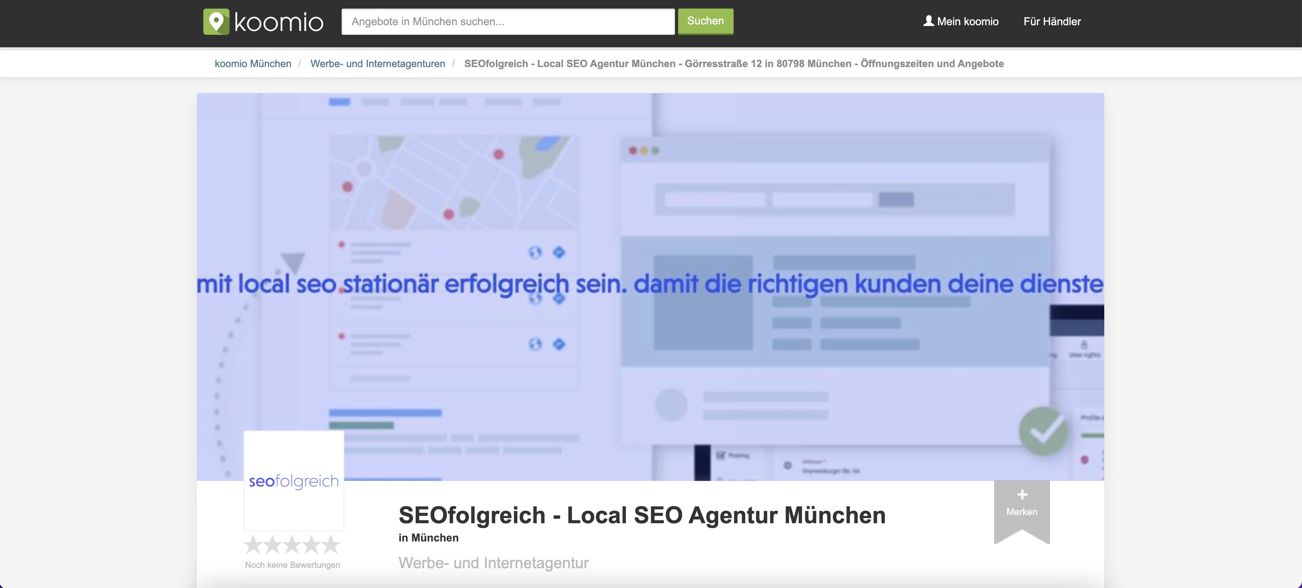Click the green Suchen button

(706, 21)
